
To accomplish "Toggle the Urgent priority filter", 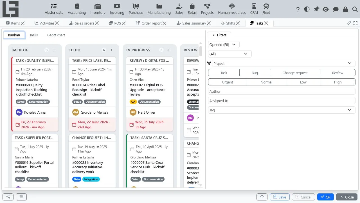I will [228, 82].
